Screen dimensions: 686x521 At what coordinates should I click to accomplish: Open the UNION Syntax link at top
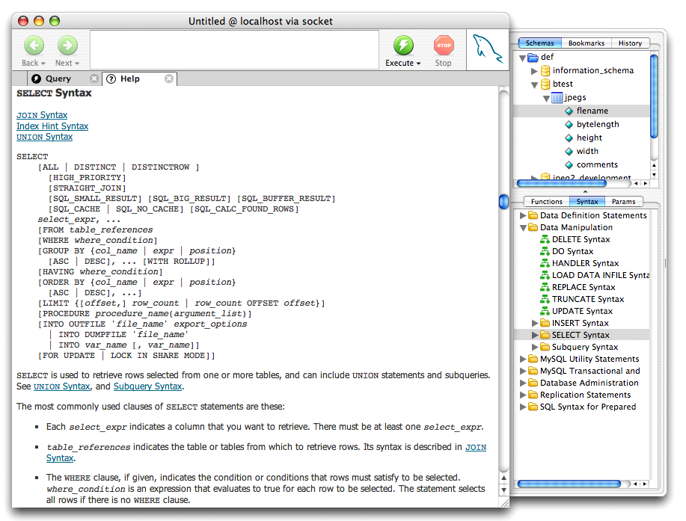click(45, 137)
